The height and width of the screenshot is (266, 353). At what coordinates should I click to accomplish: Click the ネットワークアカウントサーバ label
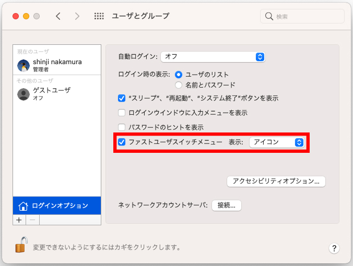[163, 205]
